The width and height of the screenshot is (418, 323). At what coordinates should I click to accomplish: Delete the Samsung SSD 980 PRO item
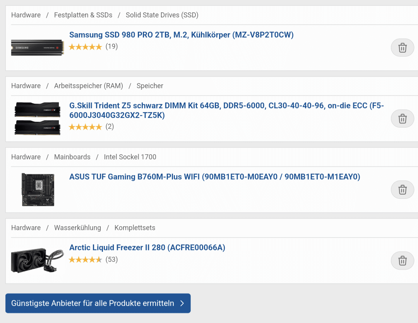click(402, 48)
